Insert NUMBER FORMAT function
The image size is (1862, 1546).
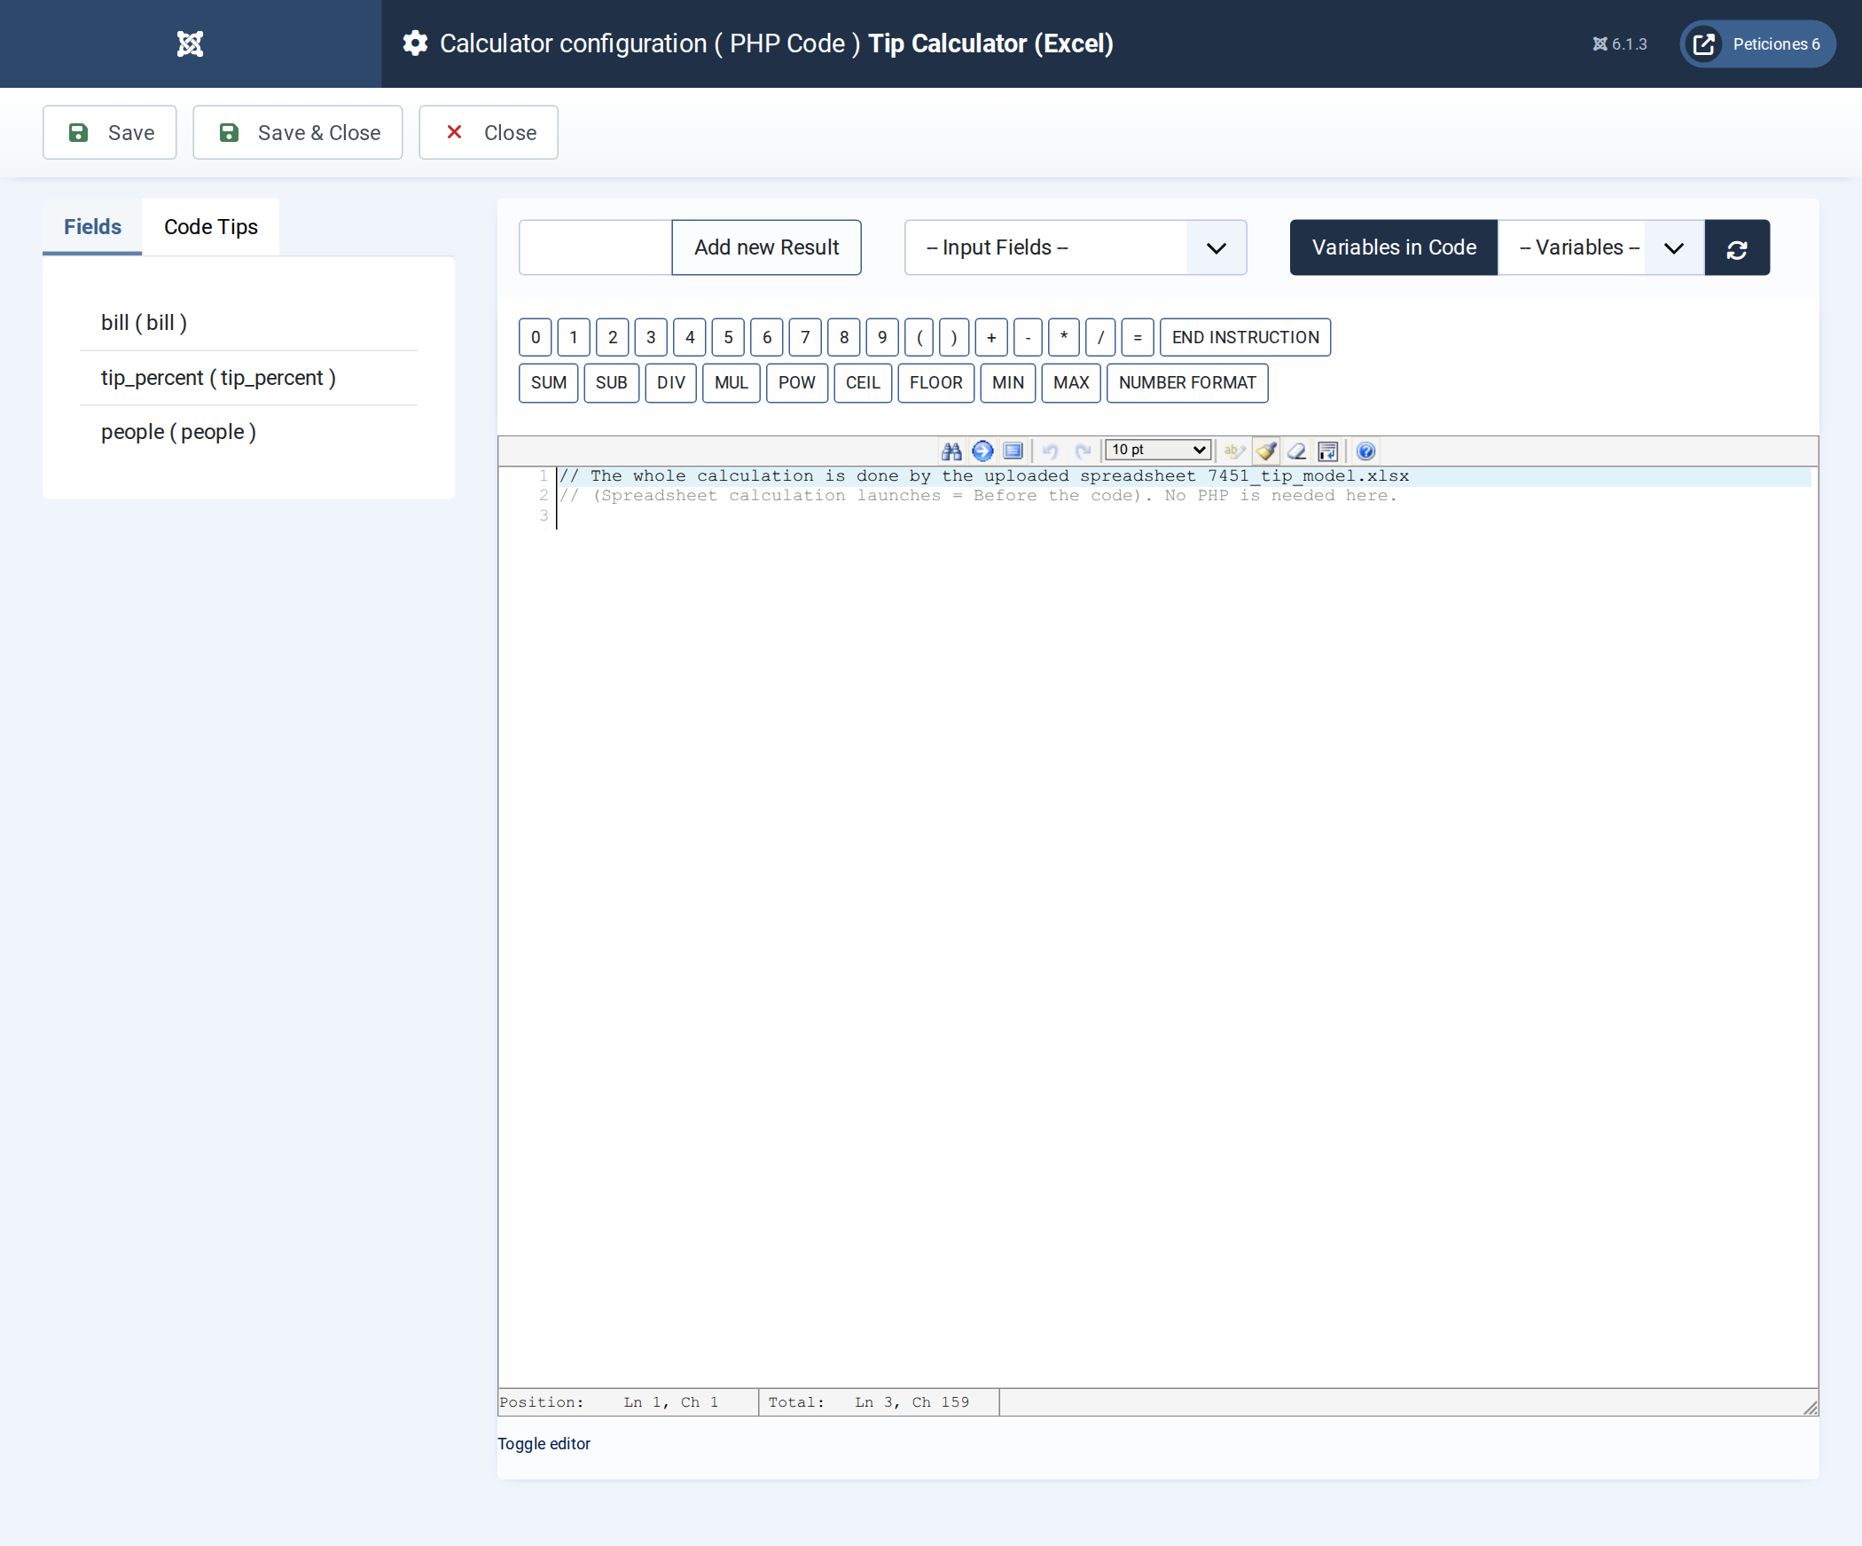(1187, 382)
